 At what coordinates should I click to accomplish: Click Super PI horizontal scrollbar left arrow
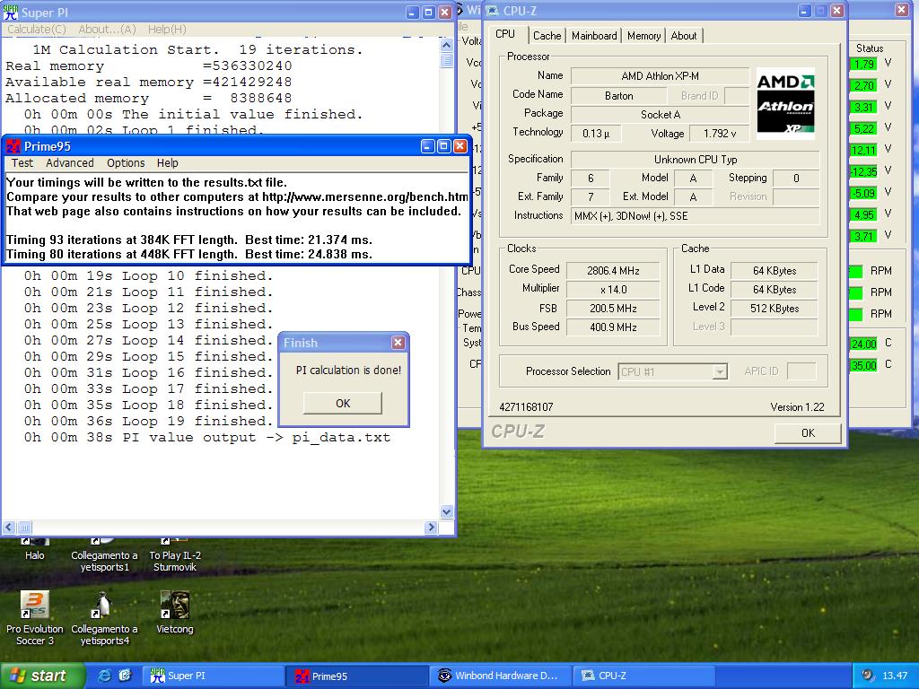click(9, 528)
